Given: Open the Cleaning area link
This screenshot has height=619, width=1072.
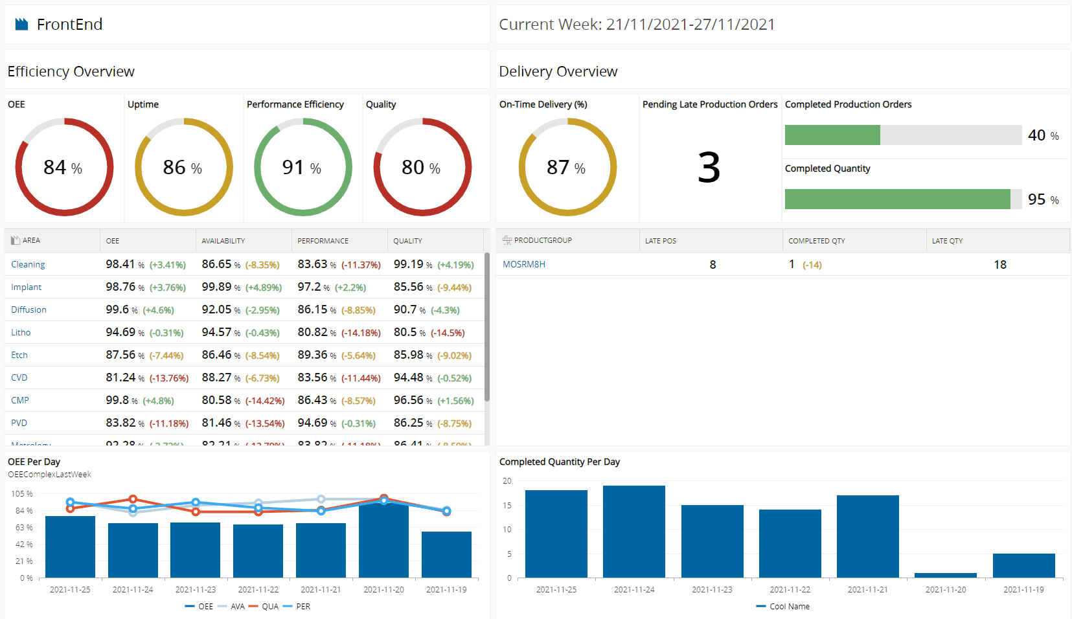Looking at the screenshot, I should (28, 265).
